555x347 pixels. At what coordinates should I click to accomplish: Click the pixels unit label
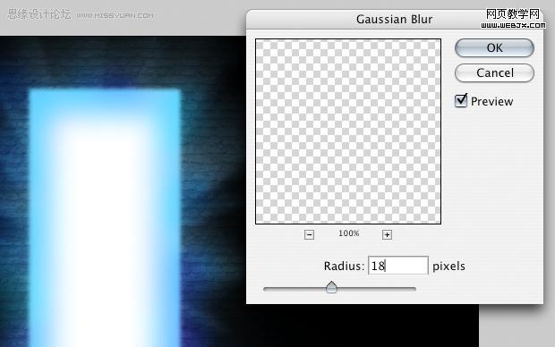click(x=448, y=266)
